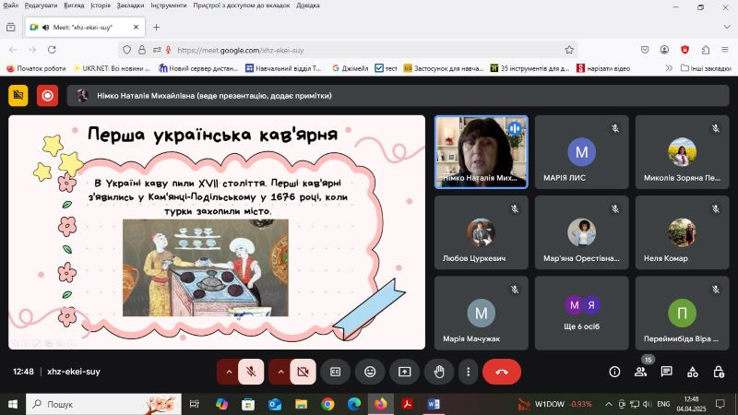738x415 pixels.
Task: Open the 'нарізати відео' bookmark
Action: (x=603, y=68)
